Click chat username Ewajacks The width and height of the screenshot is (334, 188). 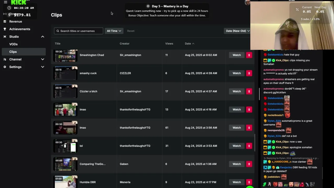pyautogui.click(x=286, y=167)
